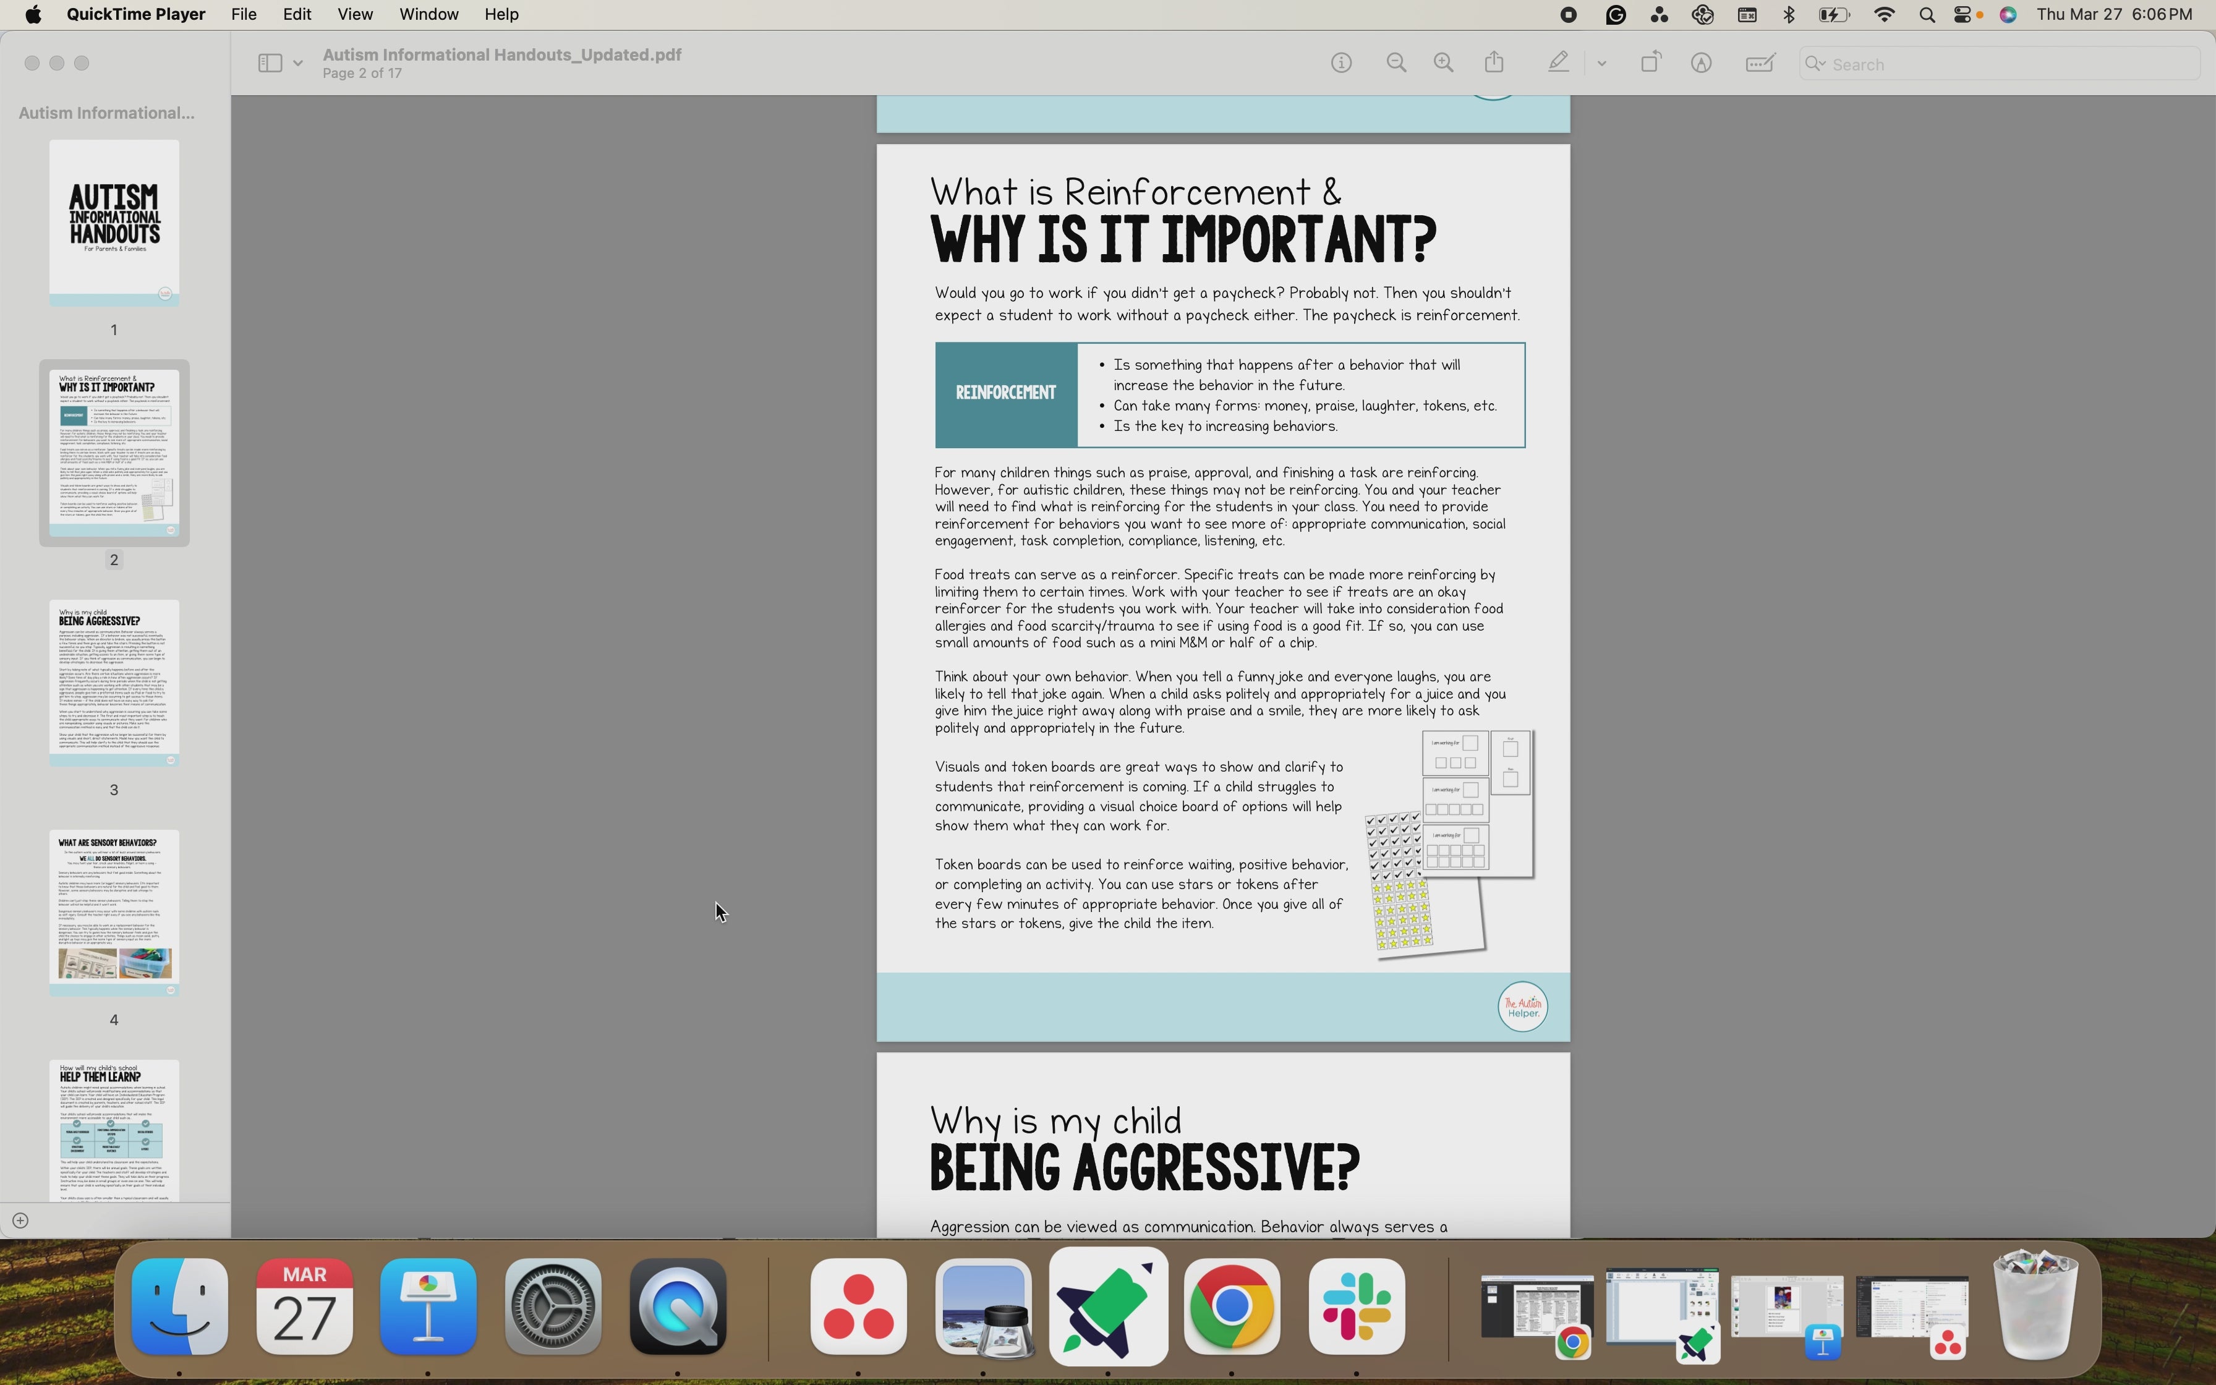2216x1385 pixels.
Task: Zoom in on the document
Action: 1443,62
